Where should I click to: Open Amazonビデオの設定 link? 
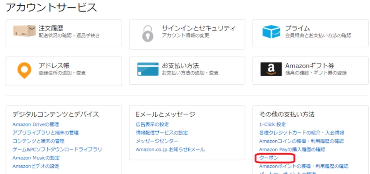36,166
